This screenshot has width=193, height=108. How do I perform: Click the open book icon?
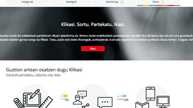point(142,105)
